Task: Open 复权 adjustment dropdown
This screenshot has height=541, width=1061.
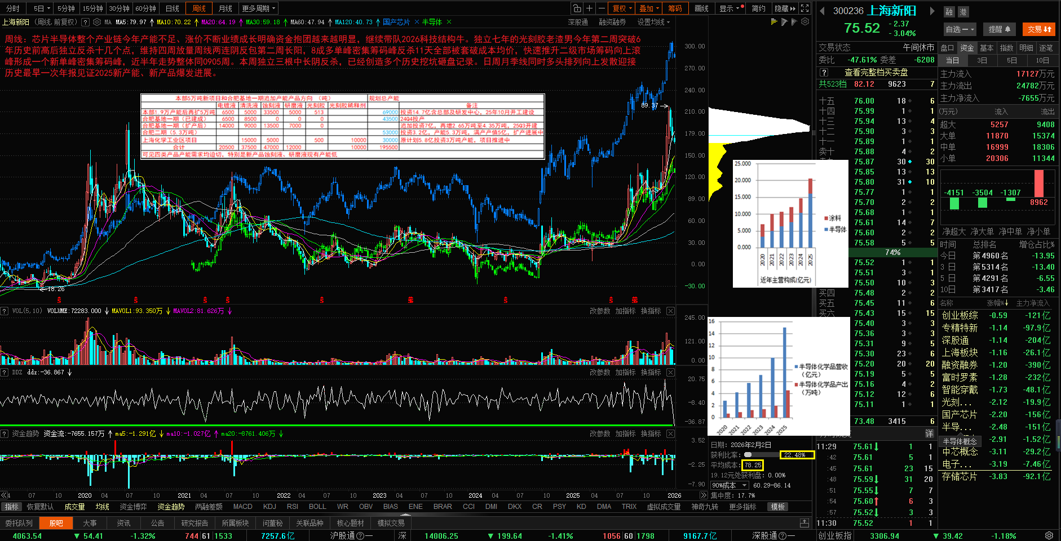Action: point(622,8)
